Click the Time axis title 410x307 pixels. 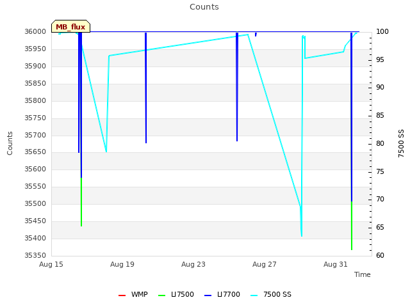coord(363,274)
